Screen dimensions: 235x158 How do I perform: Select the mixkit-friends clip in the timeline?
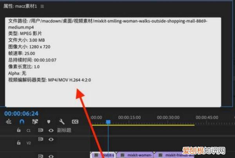175,155
